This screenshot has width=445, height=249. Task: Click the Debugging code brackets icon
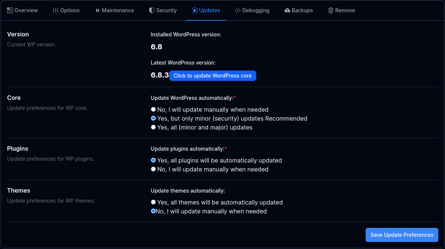pyautogui.click(x=238, y=10)
